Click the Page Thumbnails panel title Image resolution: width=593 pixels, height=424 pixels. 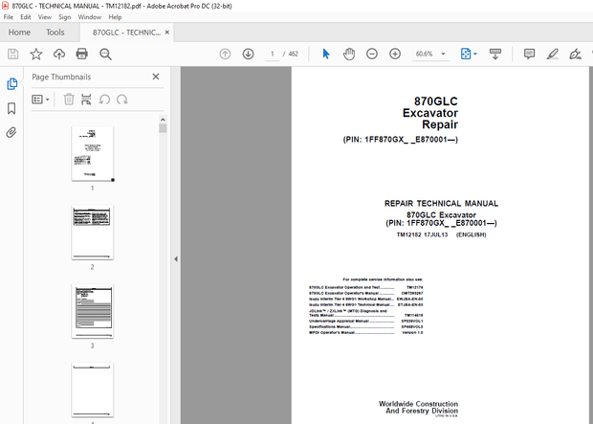coord(61,77)
